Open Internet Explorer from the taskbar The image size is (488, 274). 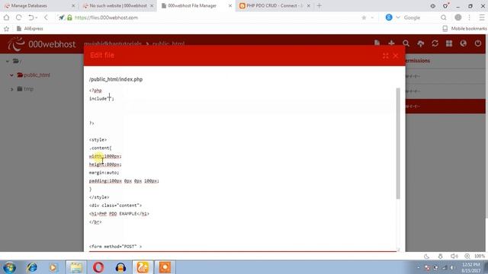[32, 267]
